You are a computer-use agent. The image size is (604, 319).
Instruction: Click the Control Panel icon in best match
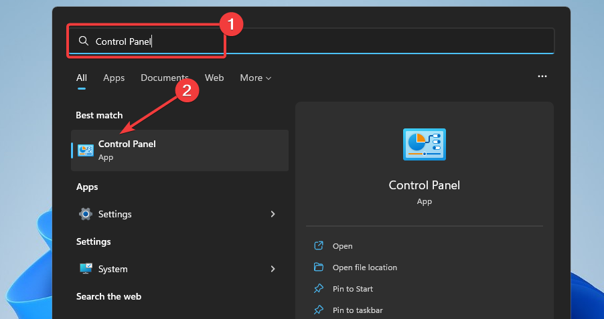[86, 150]
